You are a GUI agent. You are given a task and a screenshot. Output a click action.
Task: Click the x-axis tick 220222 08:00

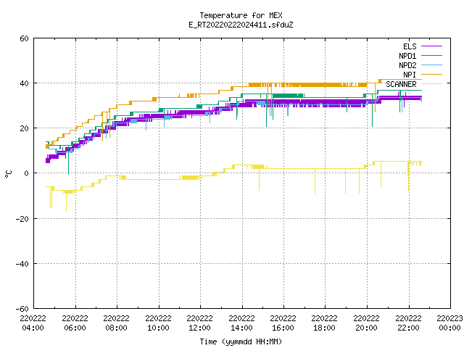[116, 323]
